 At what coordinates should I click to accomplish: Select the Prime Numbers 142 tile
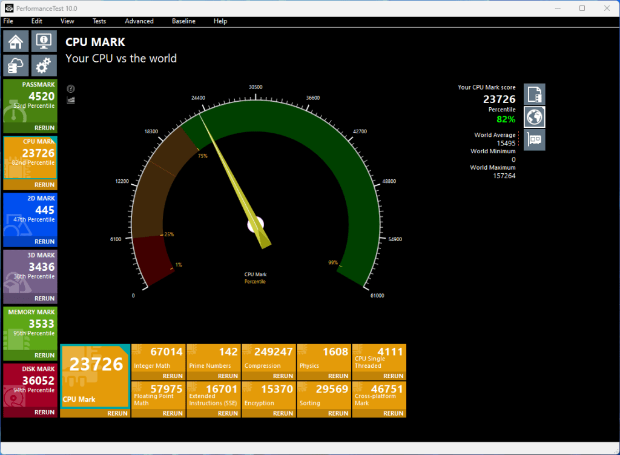(214, 357)
